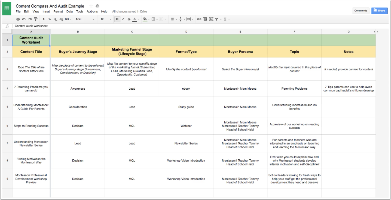Format as currency with dollar icon

point(44,19)
